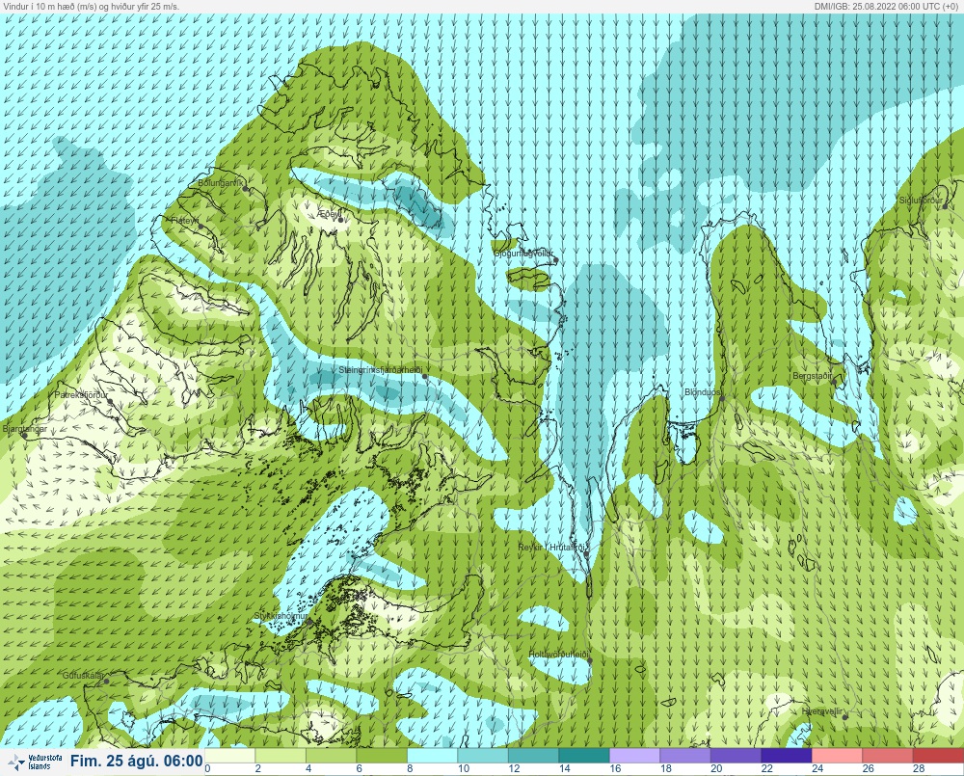Click the 12–14 m/s darker teal legend swatch
This screenshot has height=776, width=964.
[x=534, y=755]
